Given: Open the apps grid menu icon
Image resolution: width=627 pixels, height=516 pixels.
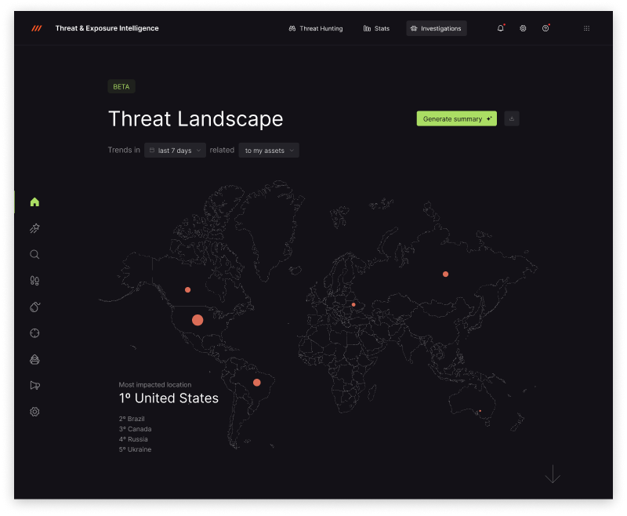Looking at the screenshot, I should (586, 29).
